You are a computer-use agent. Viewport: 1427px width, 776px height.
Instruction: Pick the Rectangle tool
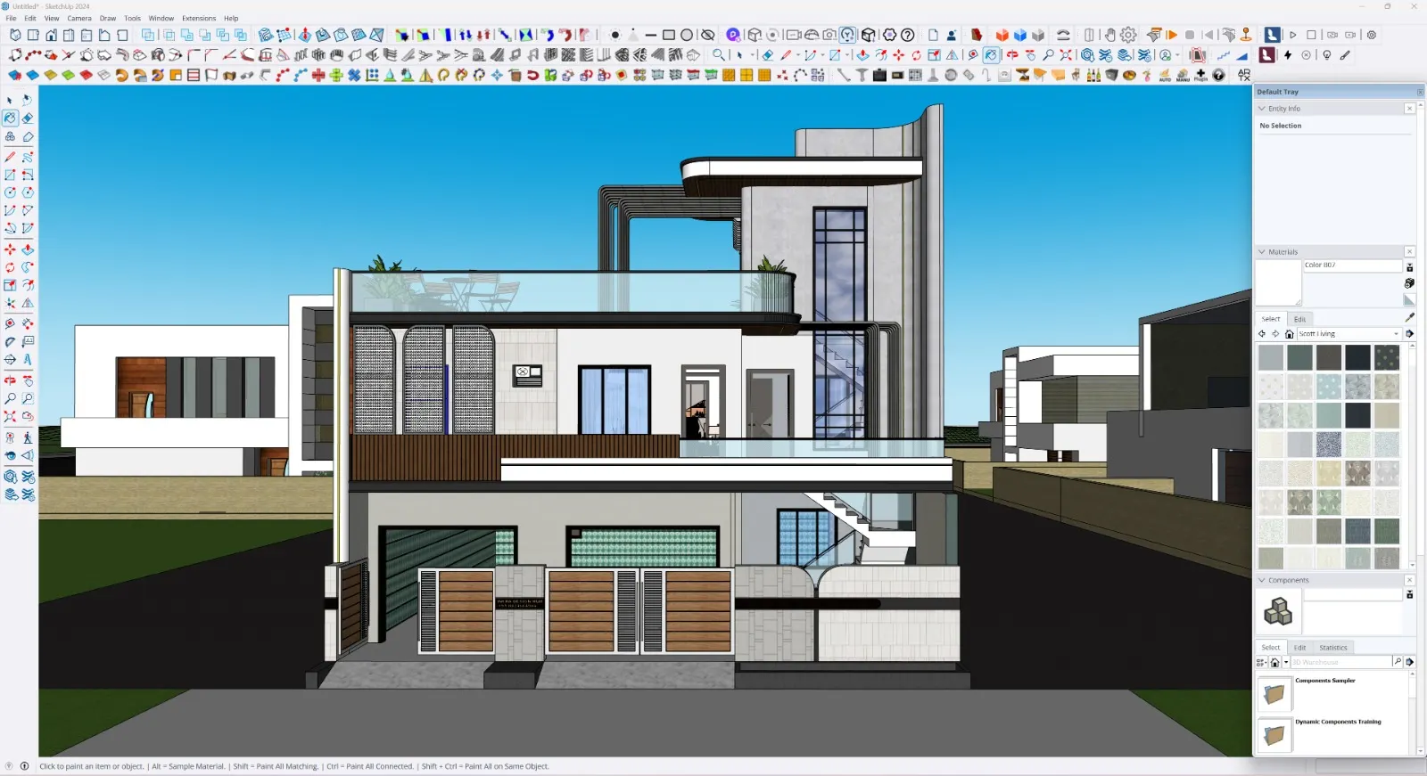pos(10,175)
